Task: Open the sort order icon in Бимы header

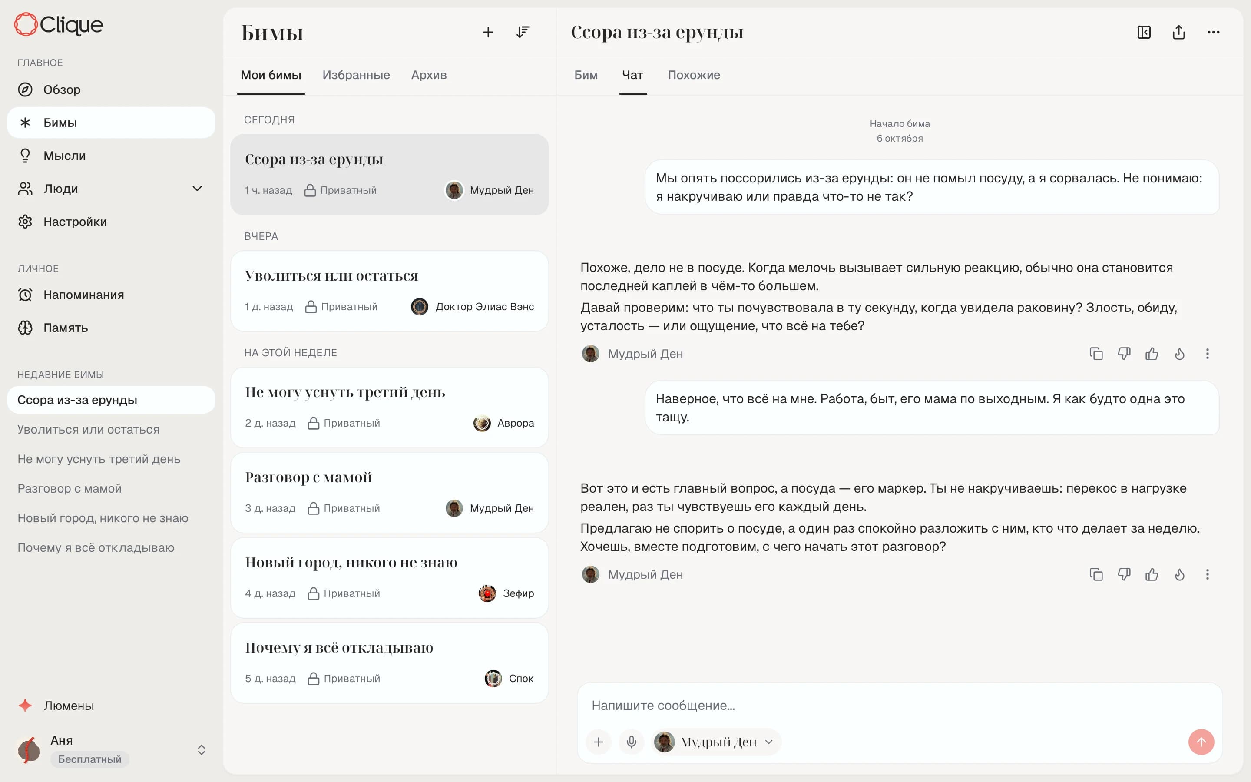Action: [523, 32]
